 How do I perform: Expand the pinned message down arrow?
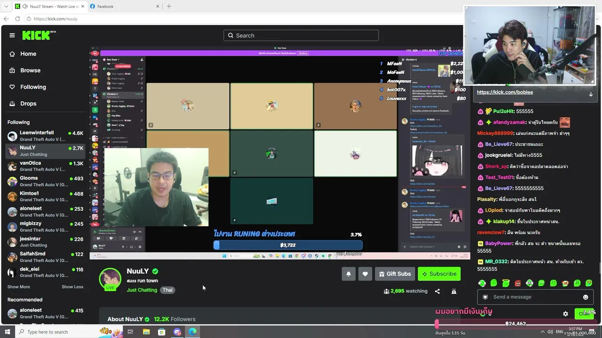tap(591, 94)
